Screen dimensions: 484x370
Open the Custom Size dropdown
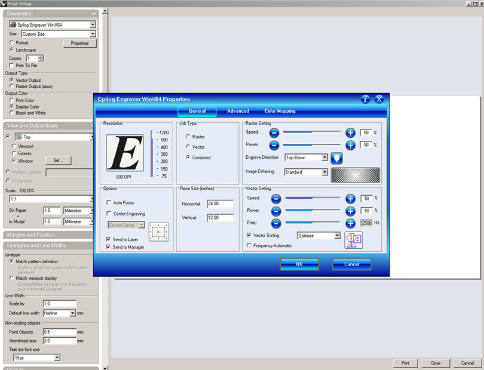point(93,34)
